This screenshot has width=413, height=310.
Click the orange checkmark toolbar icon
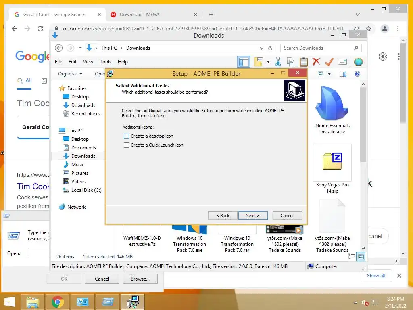click(x=329, y=62)
